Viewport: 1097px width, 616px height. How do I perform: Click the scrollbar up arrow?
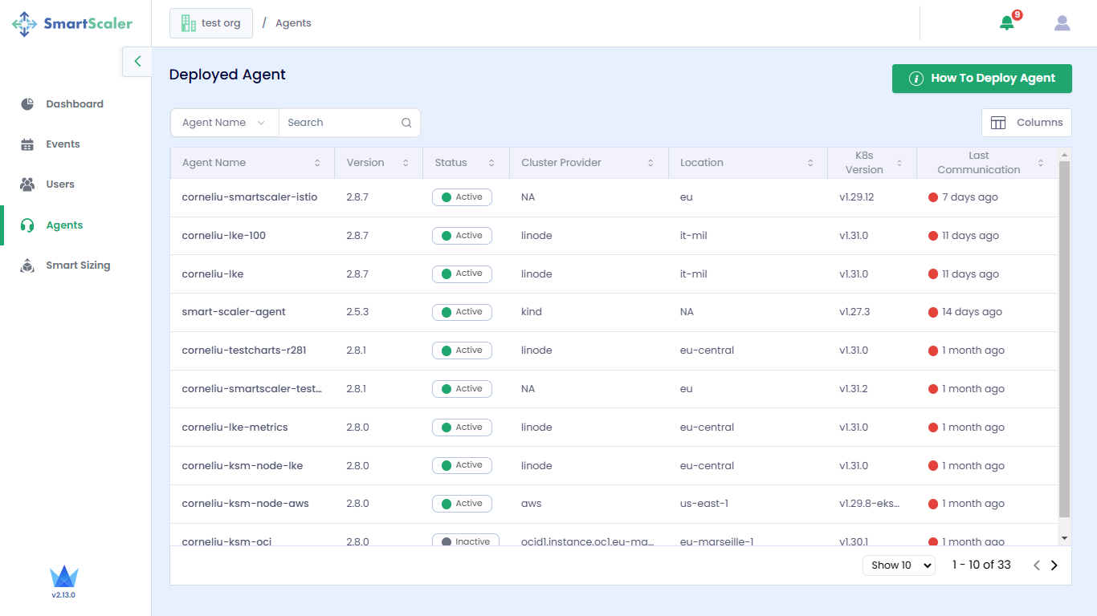click(1065, 154)
